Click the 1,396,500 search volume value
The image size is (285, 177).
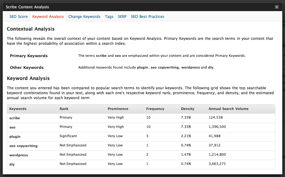pyautogui.click(x=217, y=127)
